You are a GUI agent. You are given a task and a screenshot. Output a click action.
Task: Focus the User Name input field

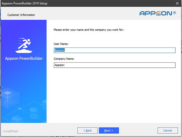coord(115,50)
